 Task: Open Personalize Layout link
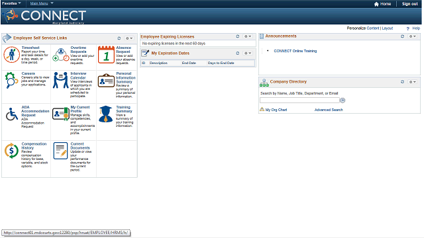pyautogui.click(x=387, y=28)
